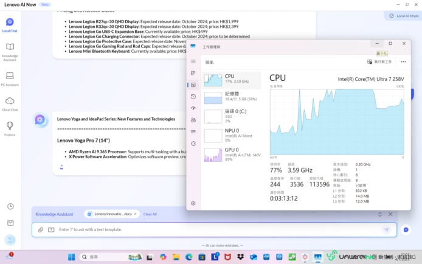This screenshot has height=264, width=422.
Task: Open Task Manager more options ellipsis
Action: tap(403, 62)
